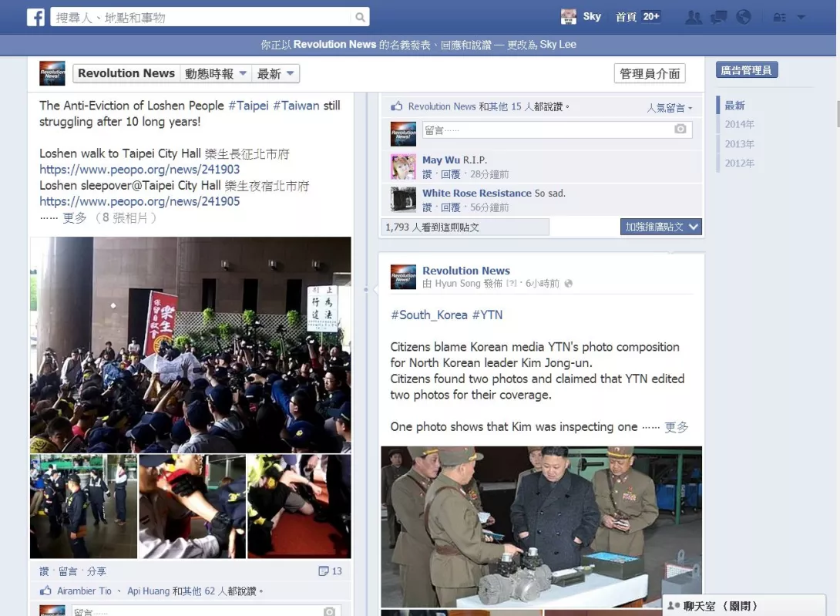Click camera icon in bottom-left comment box
This screenshot has width=840, height=616.
pos(330,611)
